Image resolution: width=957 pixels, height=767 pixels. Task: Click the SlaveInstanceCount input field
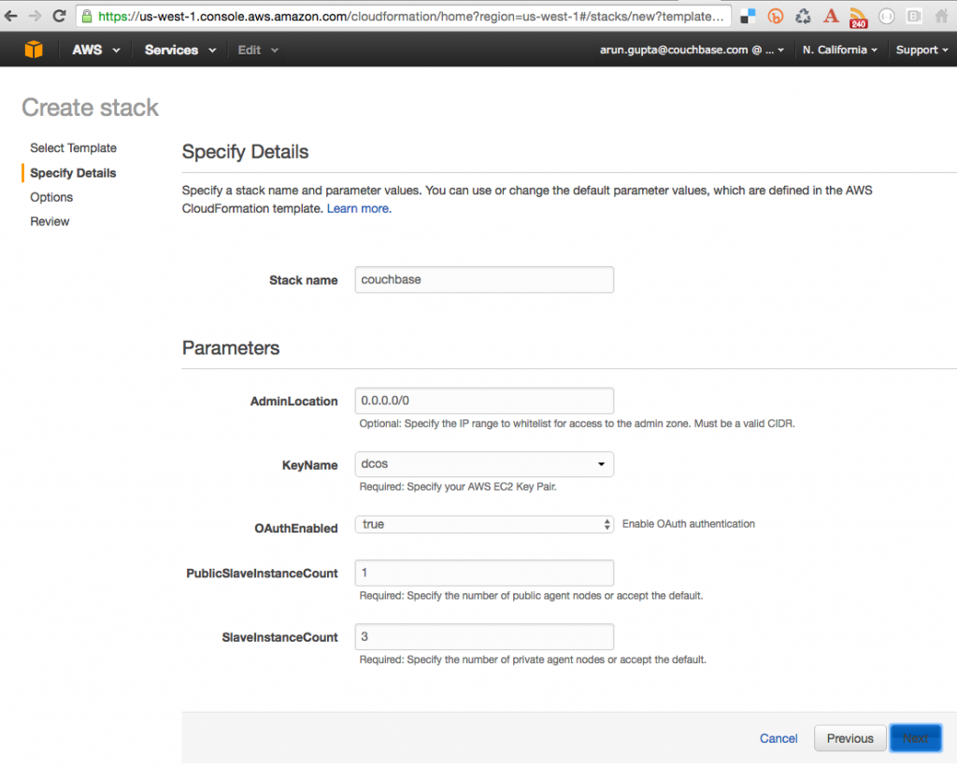pyautogui.click(x=484, y=637)
